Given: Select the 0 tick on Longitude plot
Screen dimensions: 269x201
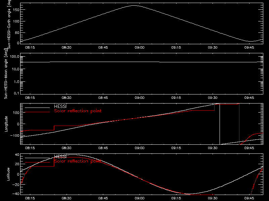Looking at the screenshot, I should 18,124.
